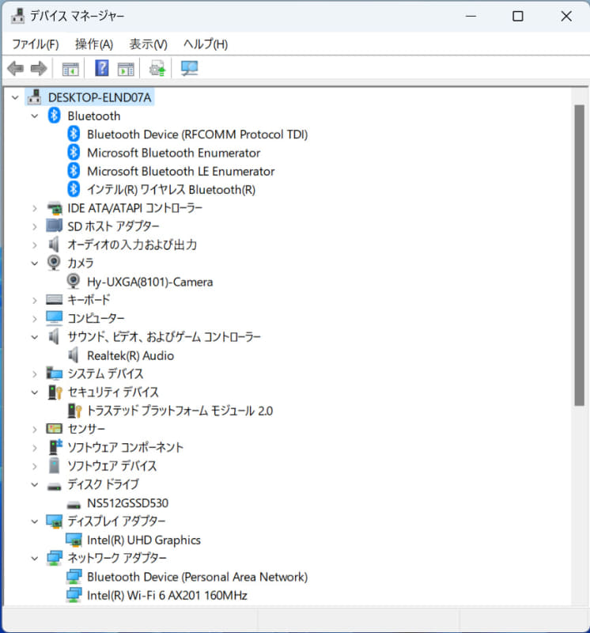The height and width of the screenshot is (633, 590).
Task: Expand the キーボード category
Action: (35, 300)
